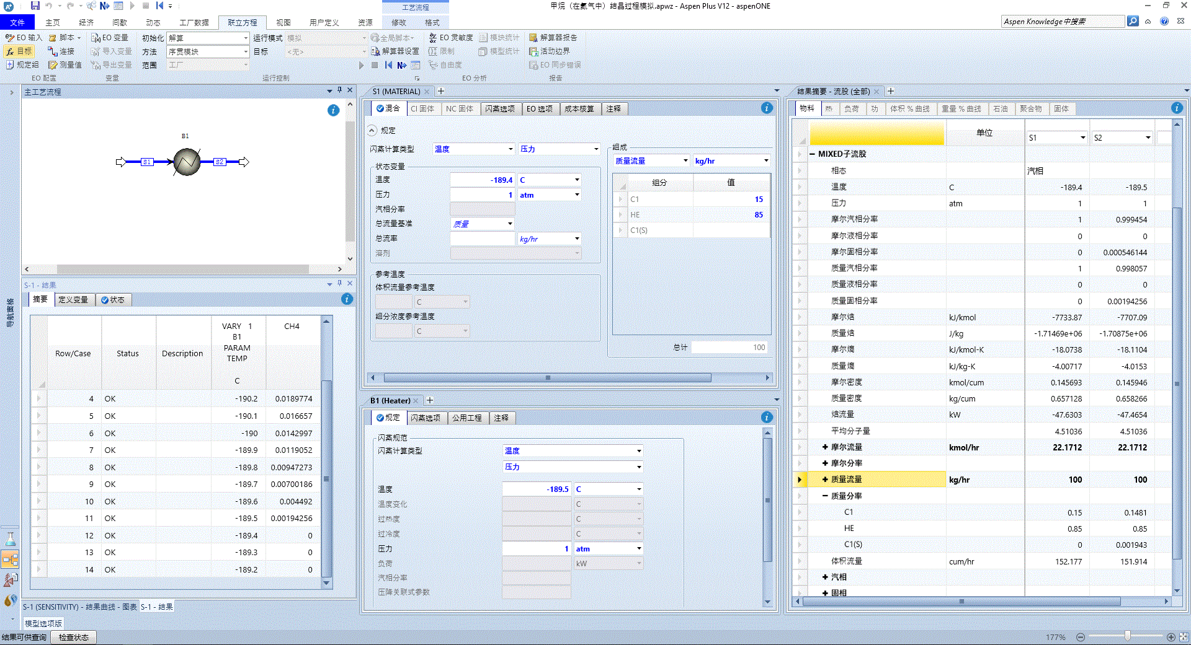Switch to 主页 ribbon tab
This screenshot has width=1191, height=645.
point(53,22)
